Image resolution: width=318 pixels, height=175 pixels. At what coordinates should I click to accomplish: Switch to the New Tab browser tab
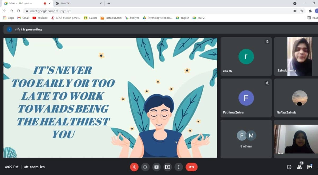[x=77, y=3]
